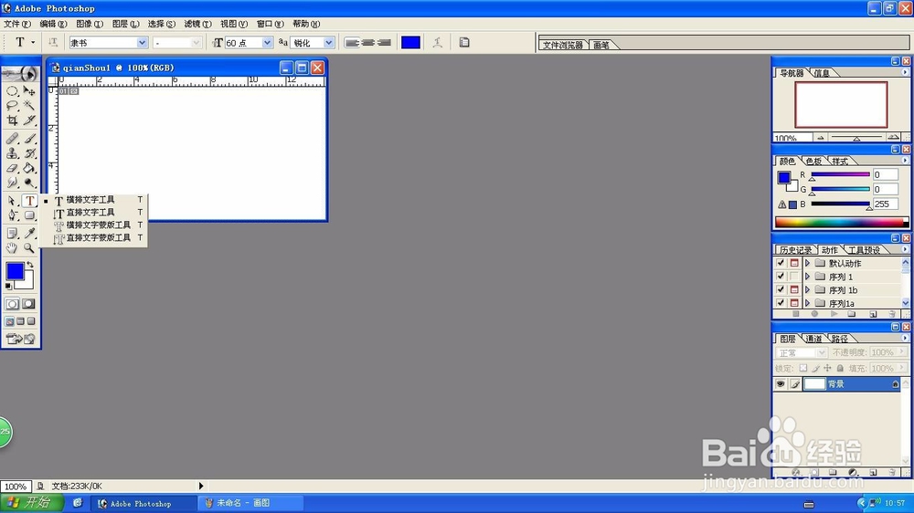The image size is (914, 513).
Task: Click the blue text color swatch in options bar
Action: pyautogui.click(x=410, y=43)
